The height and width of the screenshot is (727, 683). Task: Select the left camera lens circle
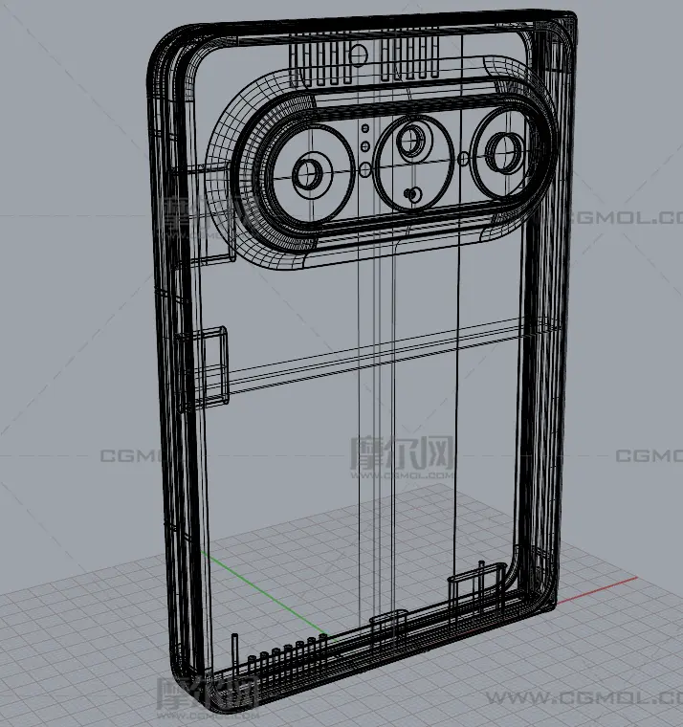[x=309, y=174]
